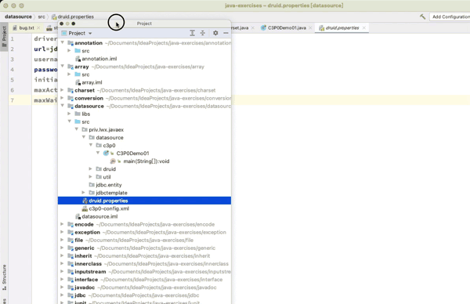Expand the druid package

point(91,168)
